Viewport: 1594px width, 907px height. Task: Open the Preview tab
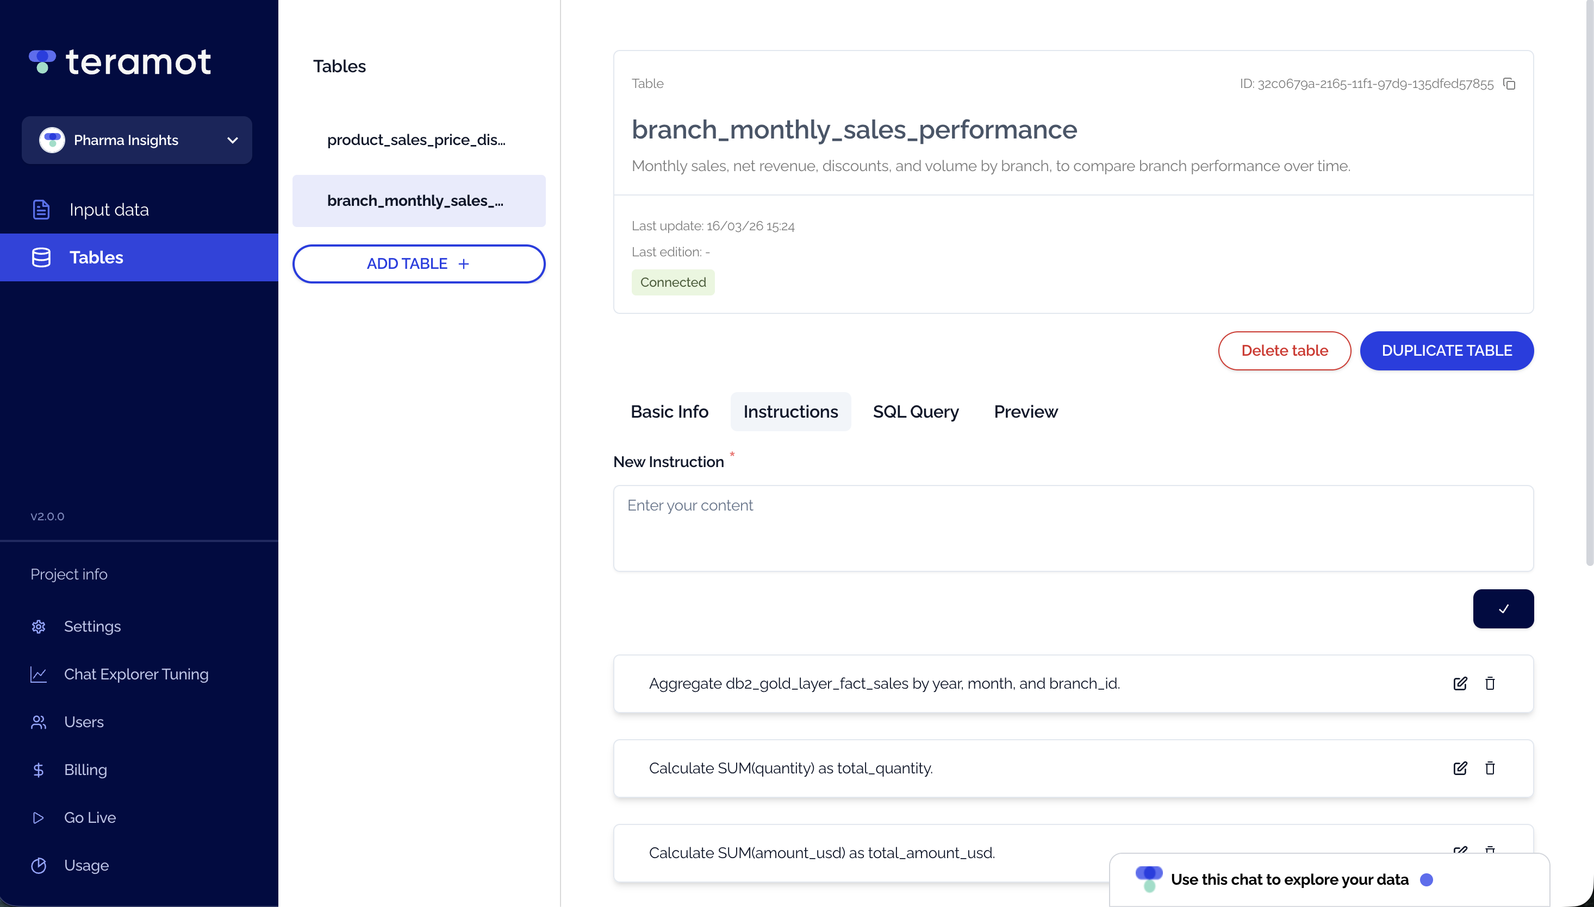1025,412
